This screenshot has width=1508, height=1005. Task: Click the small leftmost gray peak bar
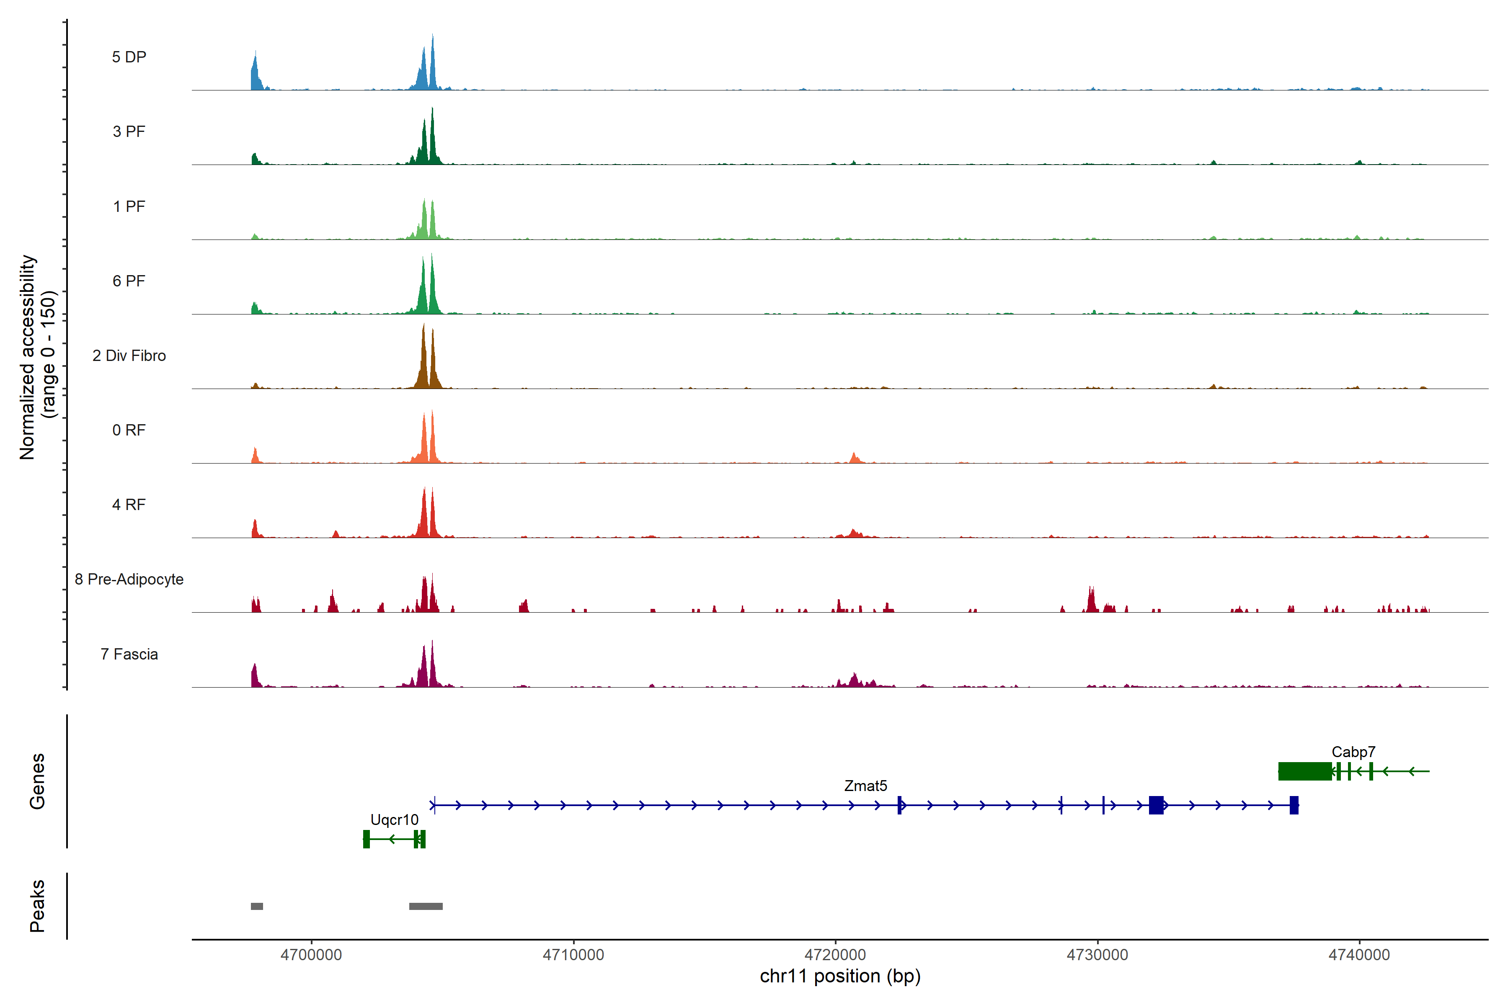tap(256, 906)
